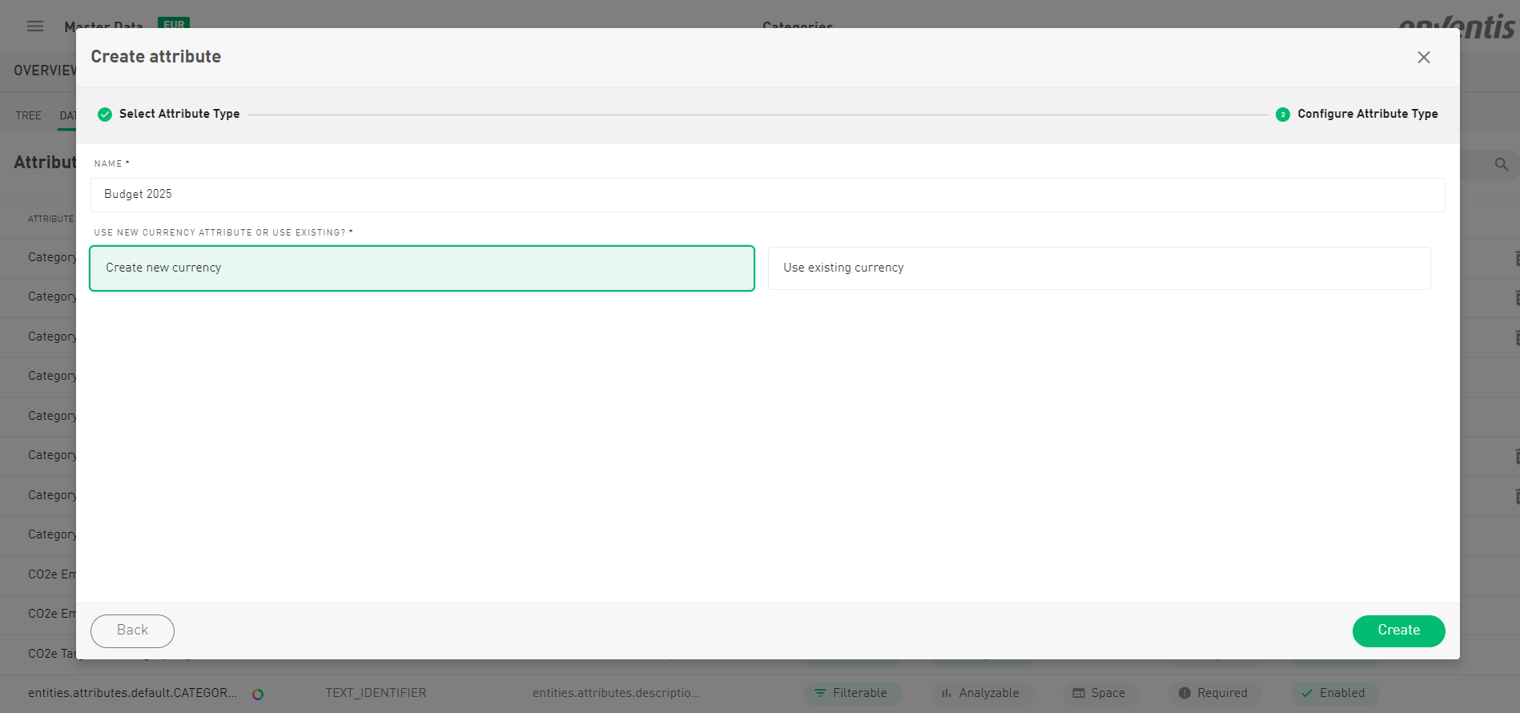This screenshot has height=713, width=1520.
Task: Focus the Name field with Budget 2025
Action: (x=767, y=195)
